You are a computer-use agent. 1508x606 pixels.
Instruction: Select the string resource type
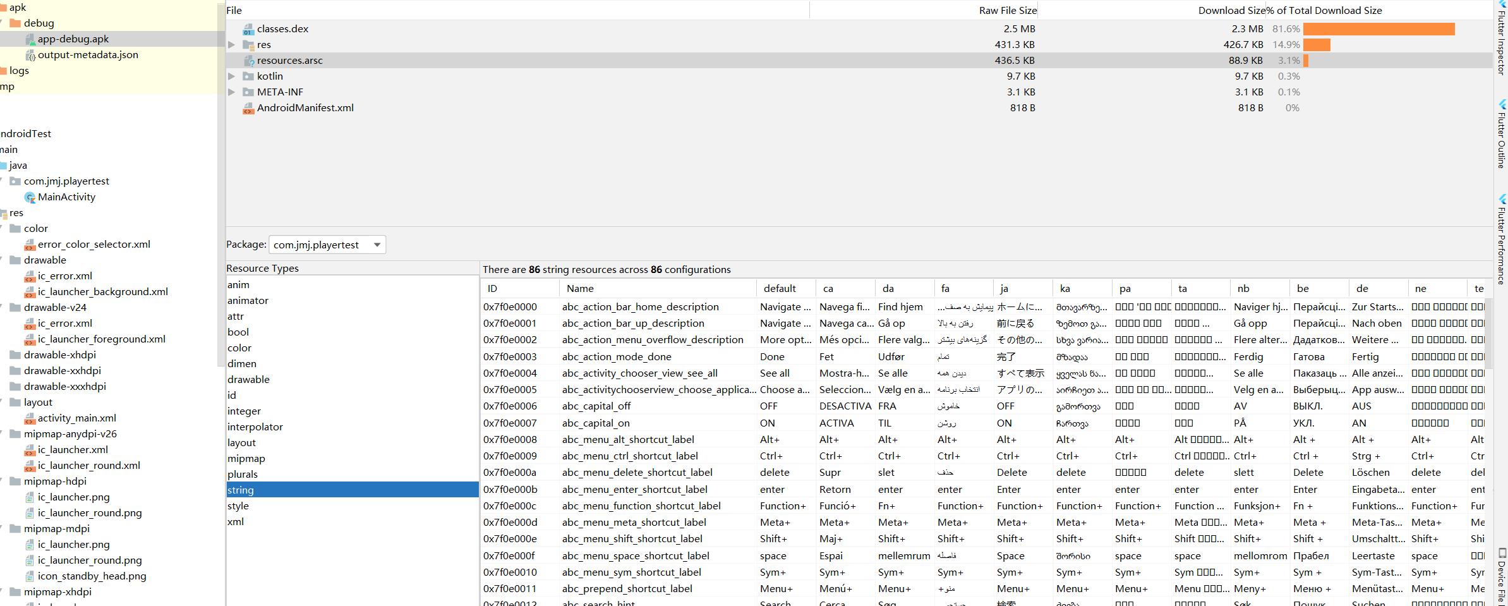353,490
